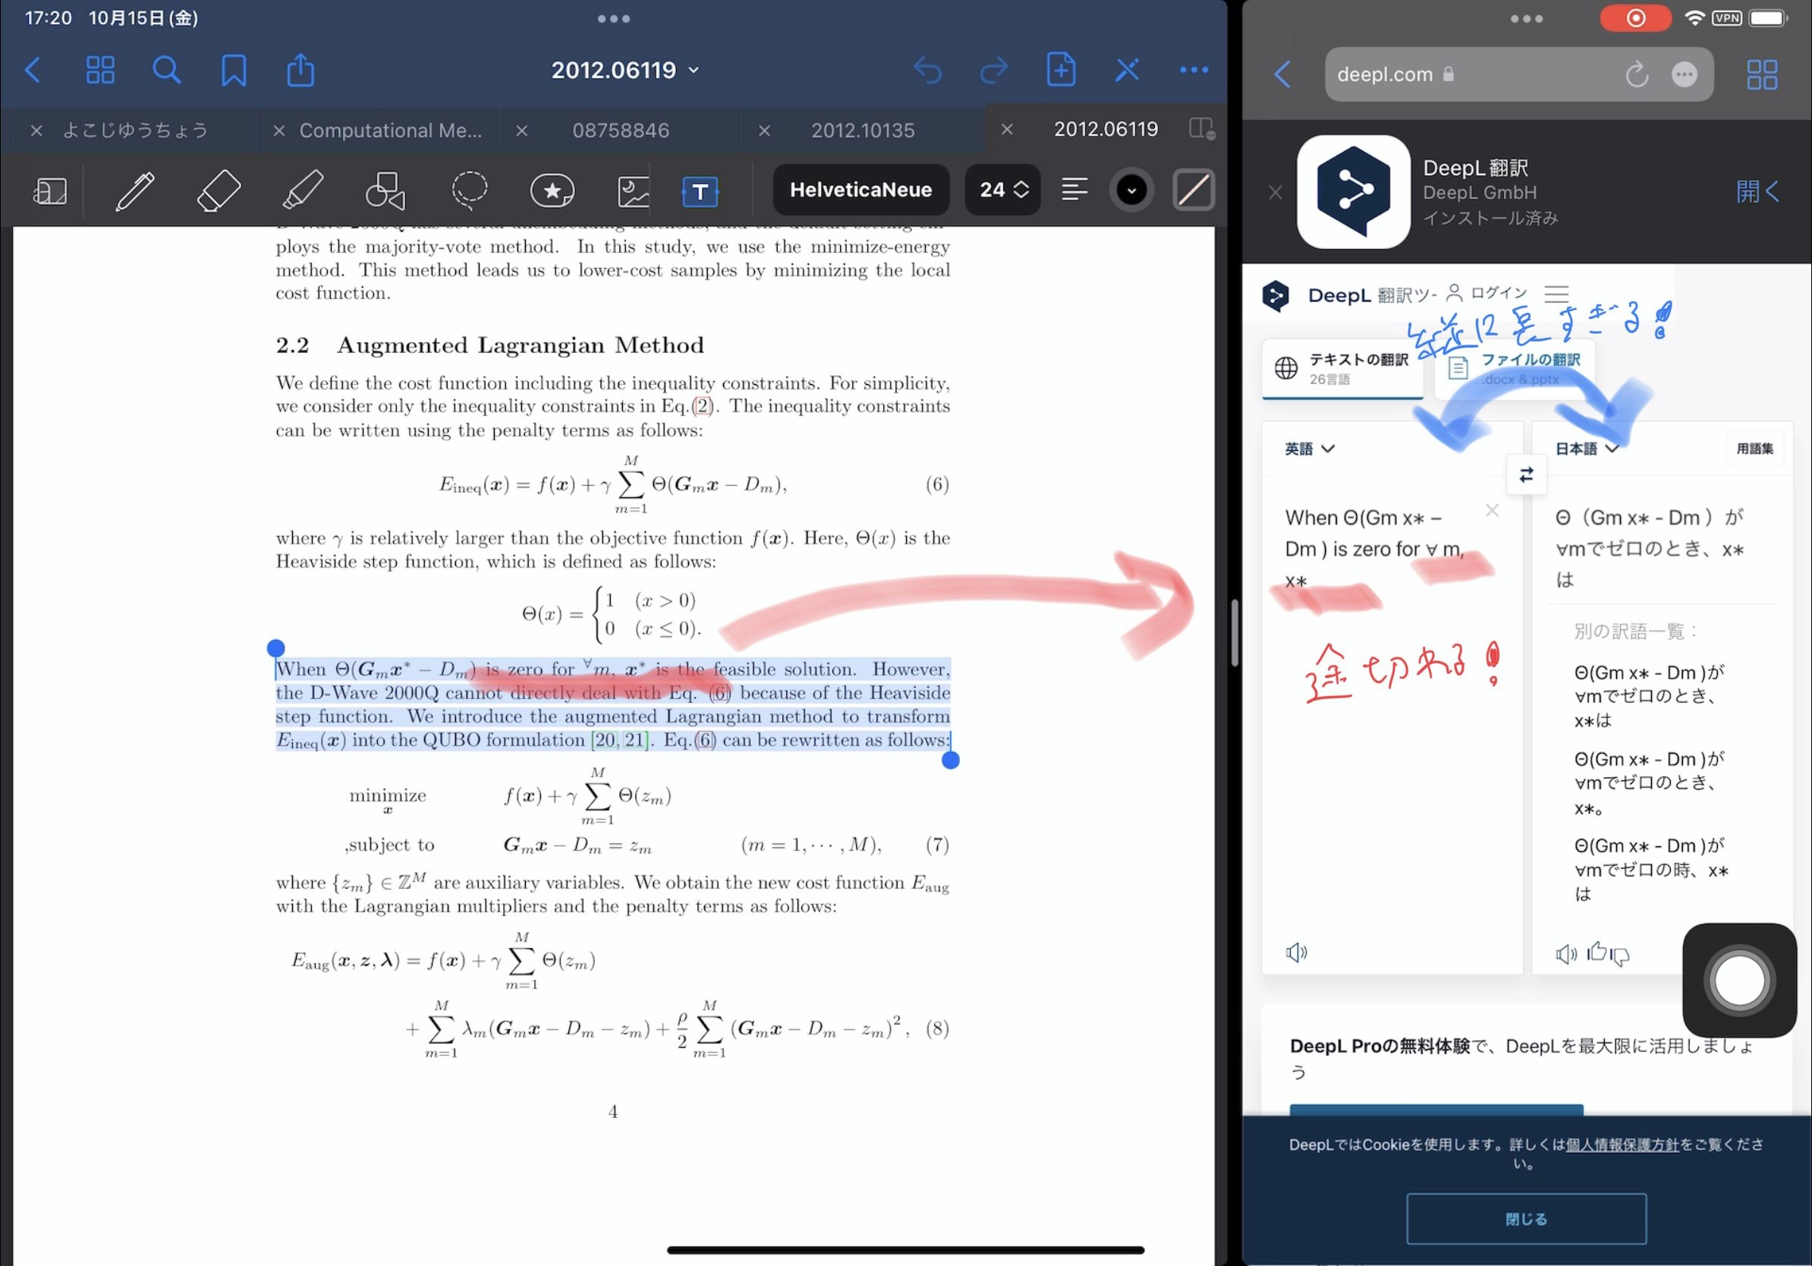Toggle the split view tab icon
This screenshot has height=1266, width=1812.
tap(1201, 129)
